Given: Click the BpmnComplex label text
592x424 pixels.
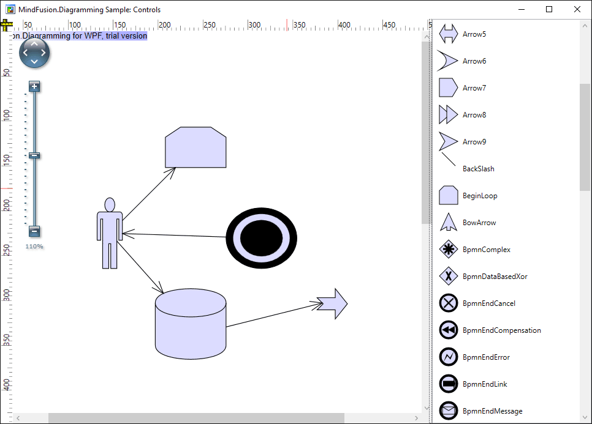Looking at the screenshot, I should tap(487, 250).
